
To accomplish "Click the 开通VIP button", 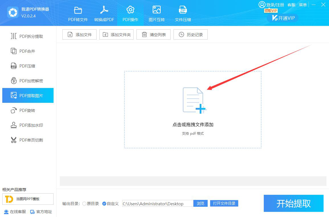I will (282, 18).
